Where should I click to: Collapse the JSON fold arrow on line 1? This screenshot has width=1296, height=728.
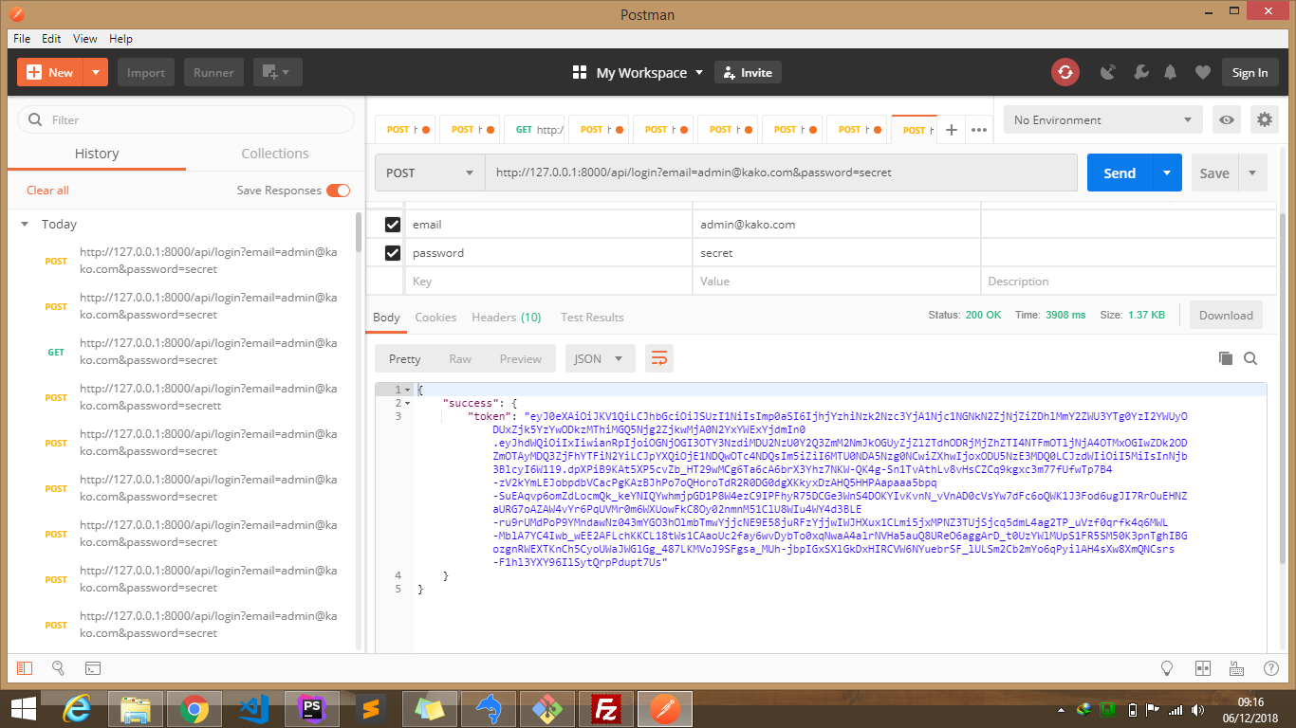(x=408, y=390)
